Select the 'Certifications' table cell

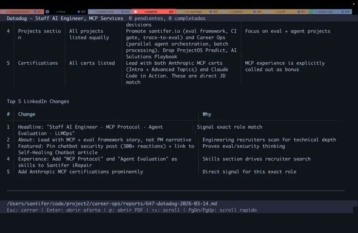(38, 63)
